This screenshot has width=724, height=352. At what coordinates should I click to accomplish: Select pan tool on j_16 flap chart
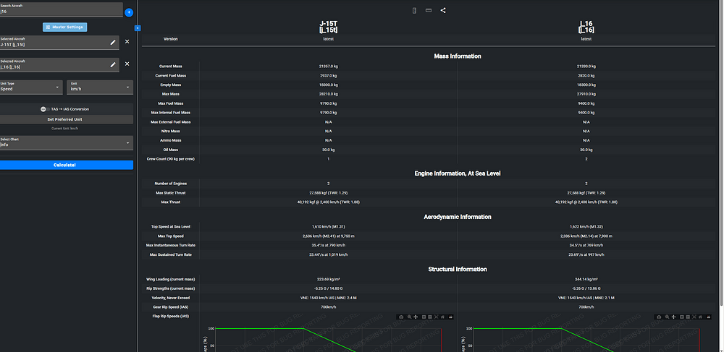pyautogui.click(x=673, y=317)
